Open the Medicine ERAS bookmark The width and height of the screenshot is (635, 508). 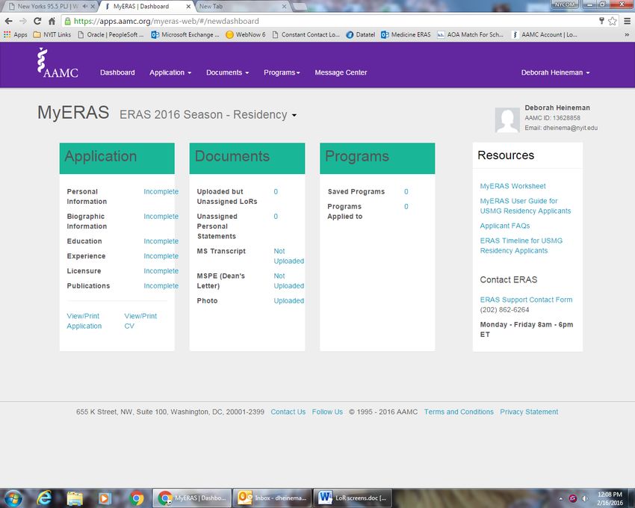pos(406,35)
